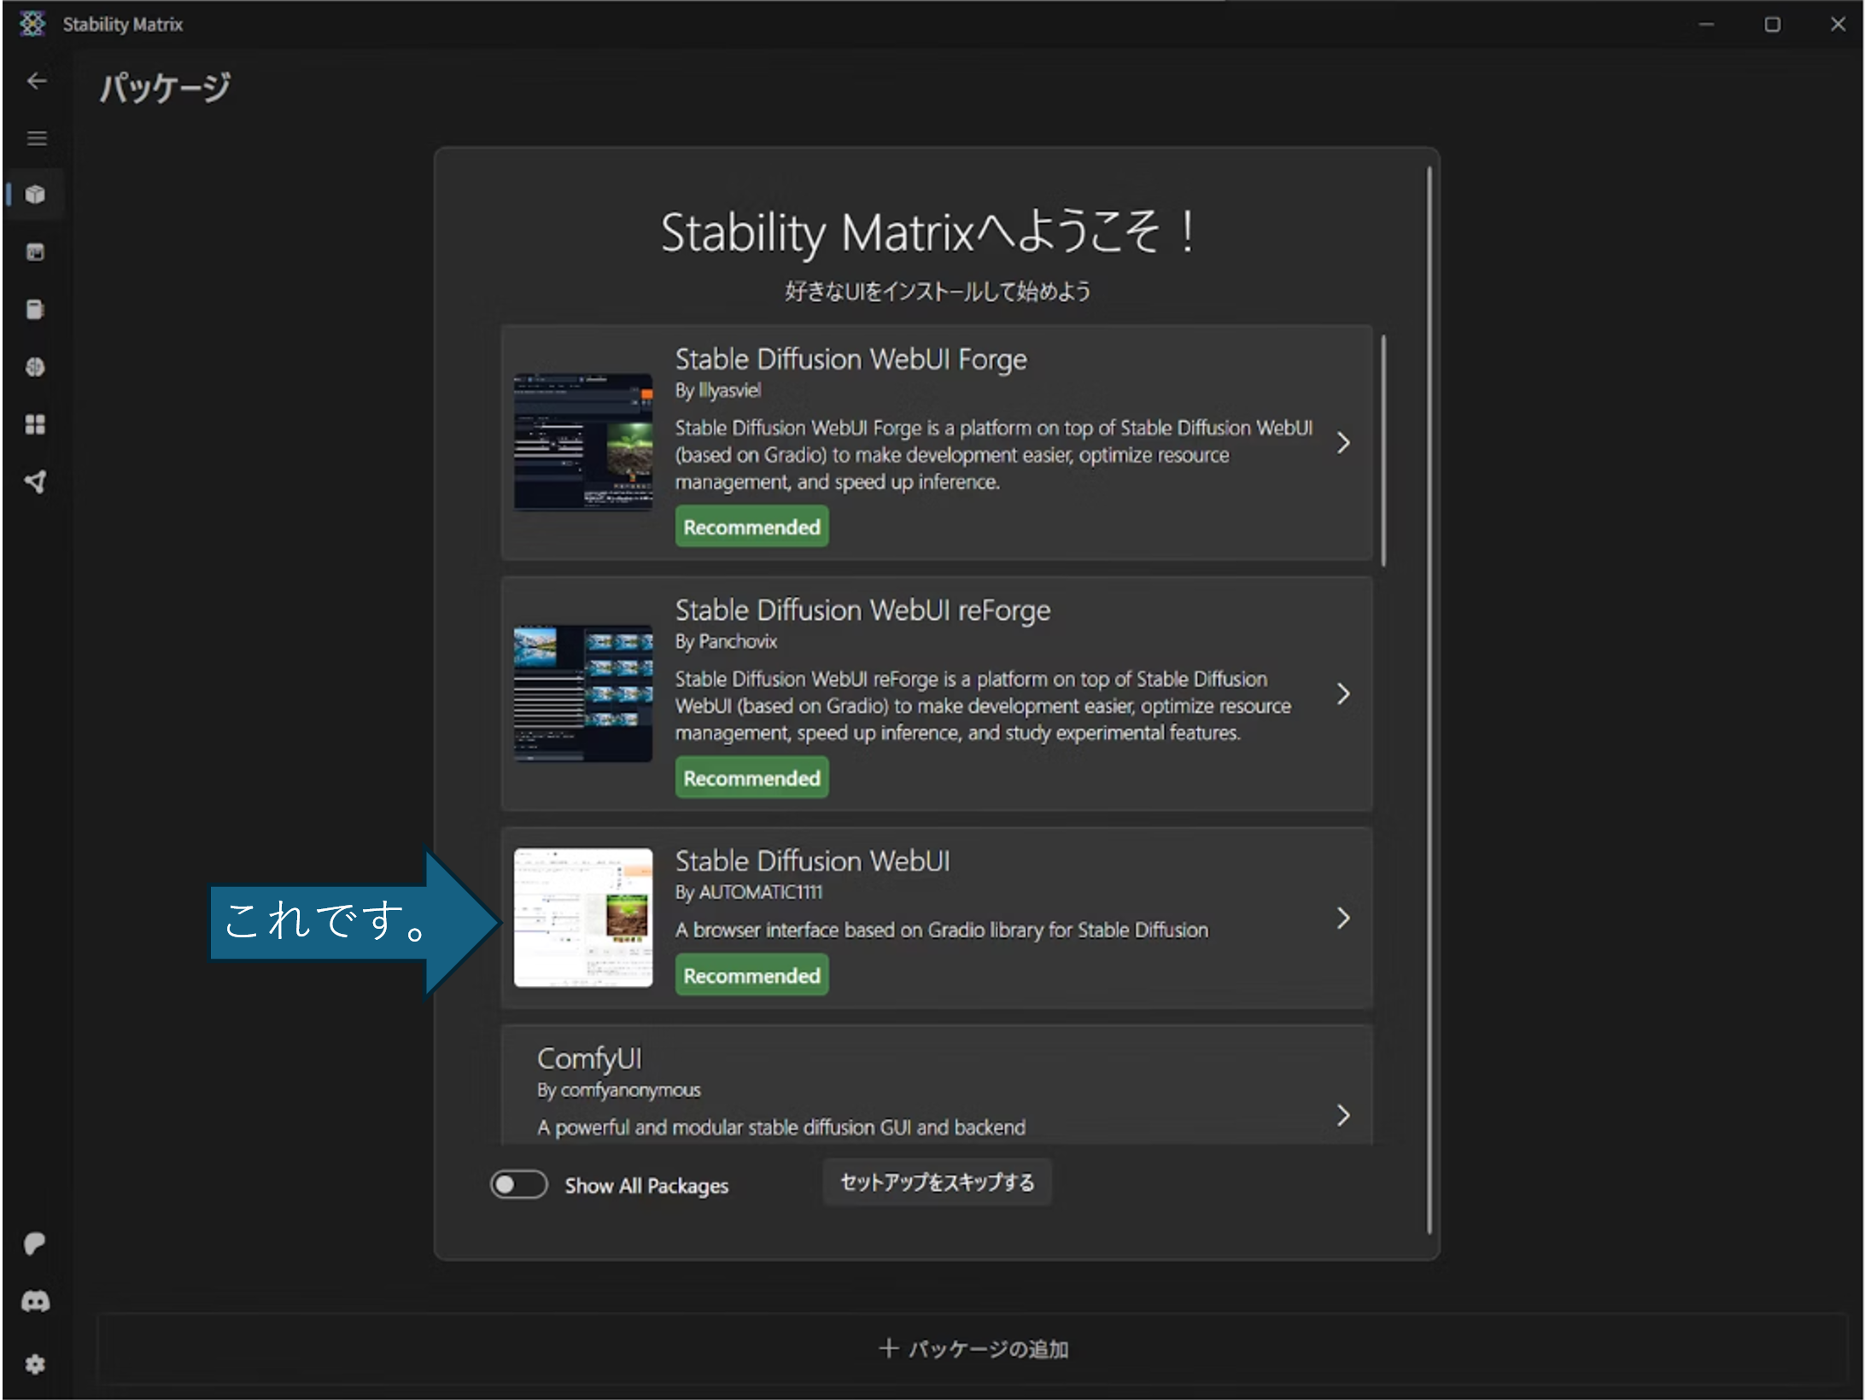Open the CivitAI model browser icon

coord(36,367)
